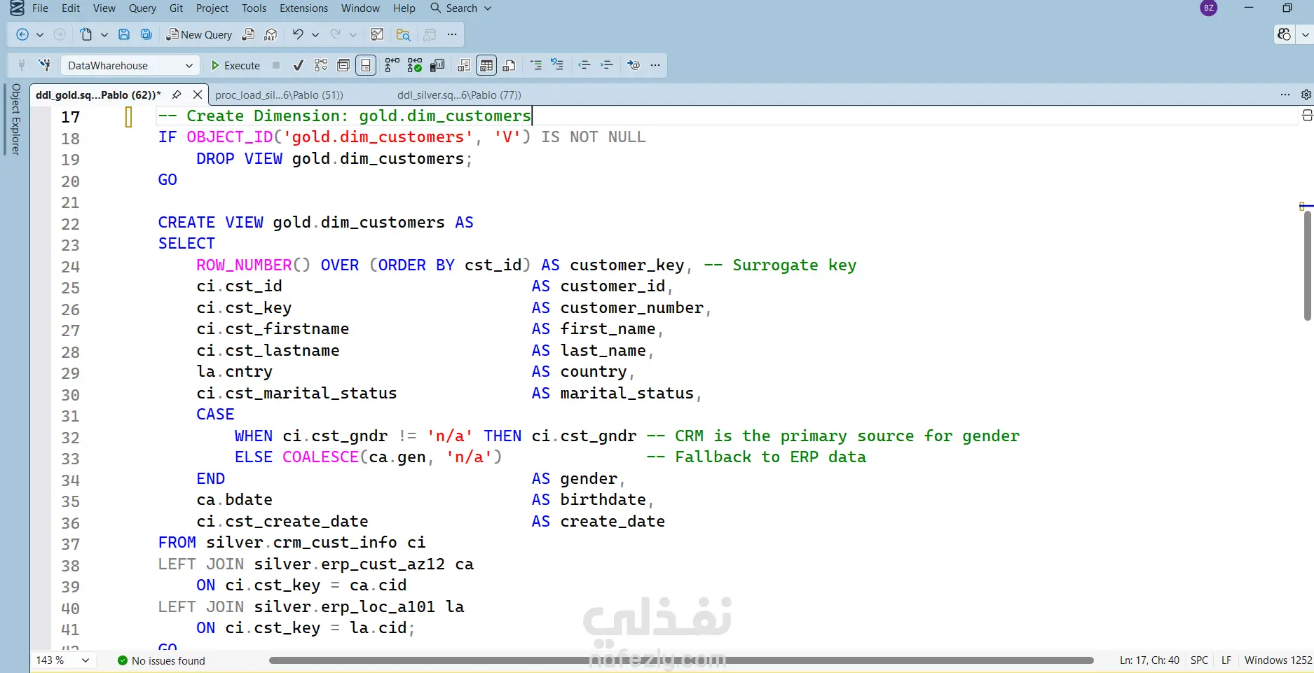Display the Estimated Execution Plan
This screenshot has height=673, width=1314.
321,65
